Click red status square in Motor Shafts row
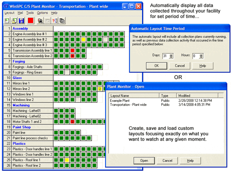Screen dimensions: 231x173 72,122
